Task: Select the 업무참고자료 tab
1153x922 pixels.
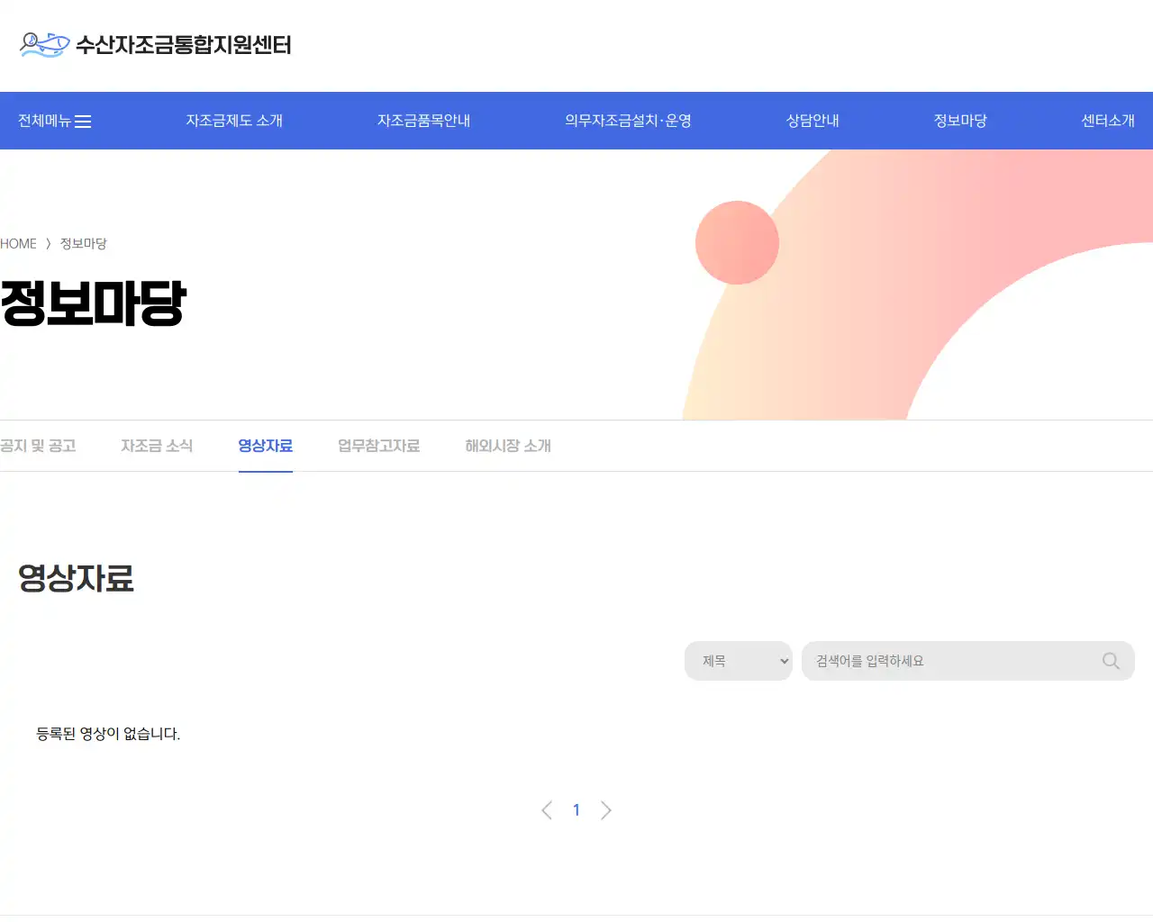Action: (x=378, y=446)
